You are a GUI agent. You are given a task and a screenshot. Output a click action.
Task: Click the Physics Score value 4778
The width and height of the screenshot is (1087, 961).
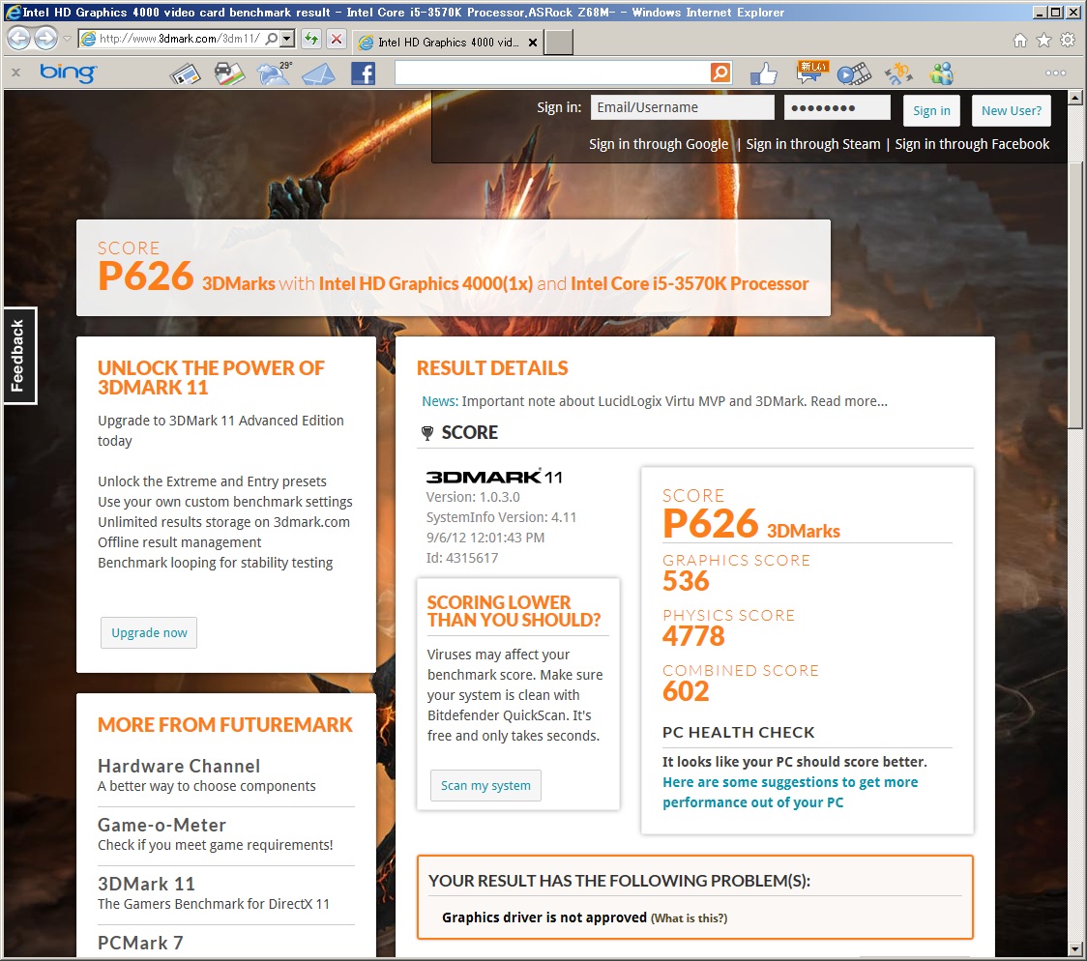[x=693, y=636]
